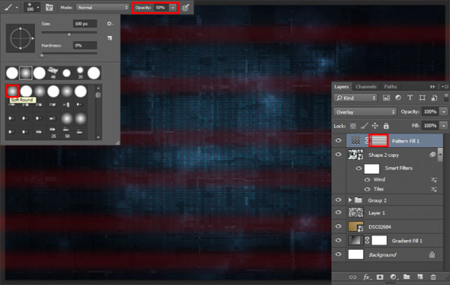
Task: Hide the Smart Filters
Action: (x=358, y=169)
